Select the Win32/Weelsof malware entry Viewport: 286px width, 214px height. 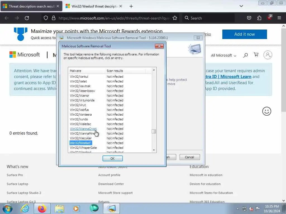80,143
